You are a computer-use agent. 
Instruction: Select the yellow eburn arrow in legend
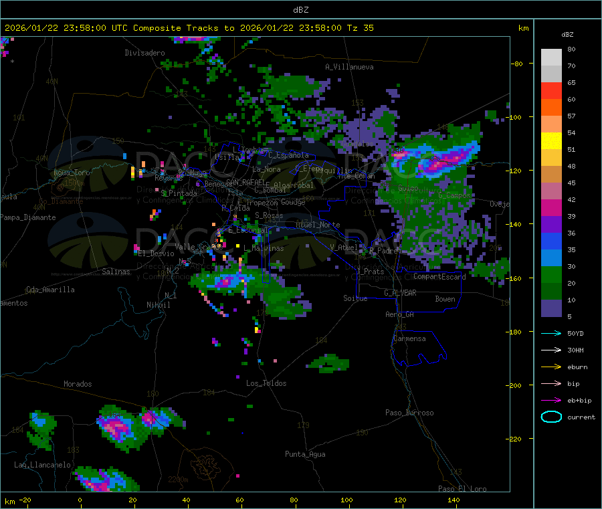coord(551,367)
